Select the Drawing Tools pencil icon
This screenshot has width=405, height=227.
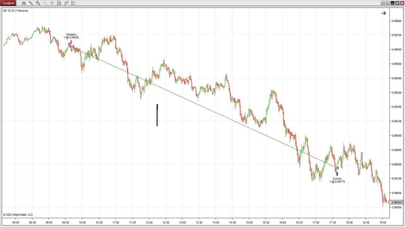click(31, 3)
